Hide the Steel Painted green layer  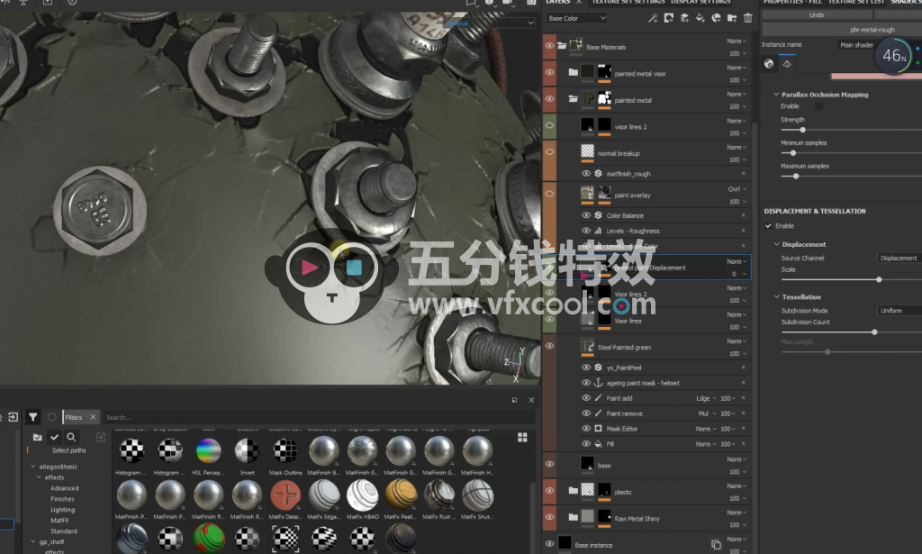[549, 346]
